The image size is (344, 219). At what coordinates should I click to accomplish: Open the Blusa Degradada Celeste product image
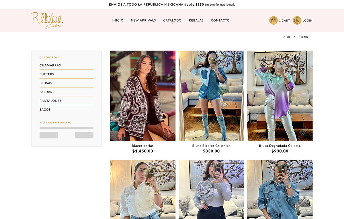click(x=280, y=96)
